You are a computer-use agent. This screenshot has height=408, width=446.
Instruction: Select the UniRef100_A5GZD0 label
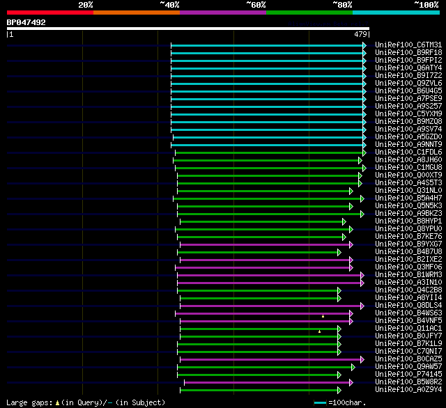point(408,137)
